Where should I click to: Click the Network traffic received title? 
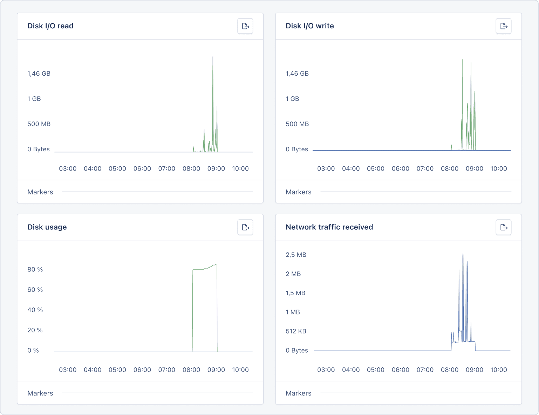tap(329, 227)
